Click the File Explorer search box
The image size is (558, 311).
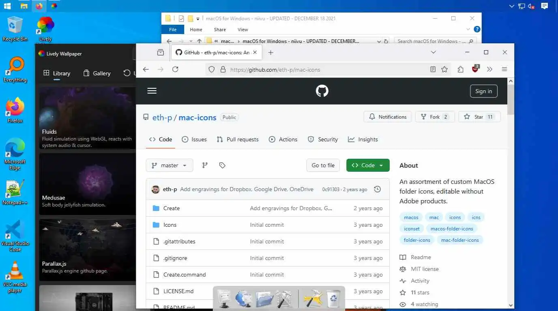[435, 41]
